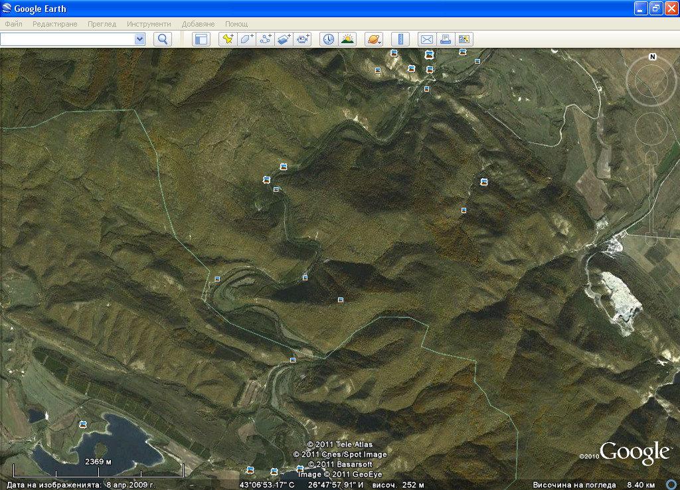This screenshot has width=680, height=490.
Task: Add a path with the toolbar tool
Action: click(x=266, y=39)
